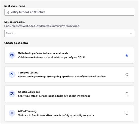This screenshot has width=139, height=124.
Task: Focus the Spot Check name field
Action: tap(69, 12)
